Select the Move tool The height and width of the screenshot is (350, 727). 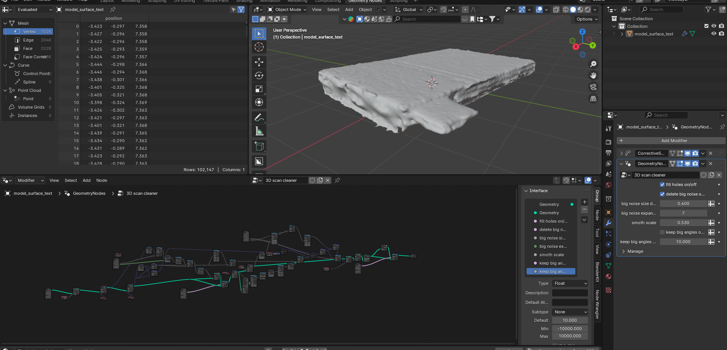point(259,62)
